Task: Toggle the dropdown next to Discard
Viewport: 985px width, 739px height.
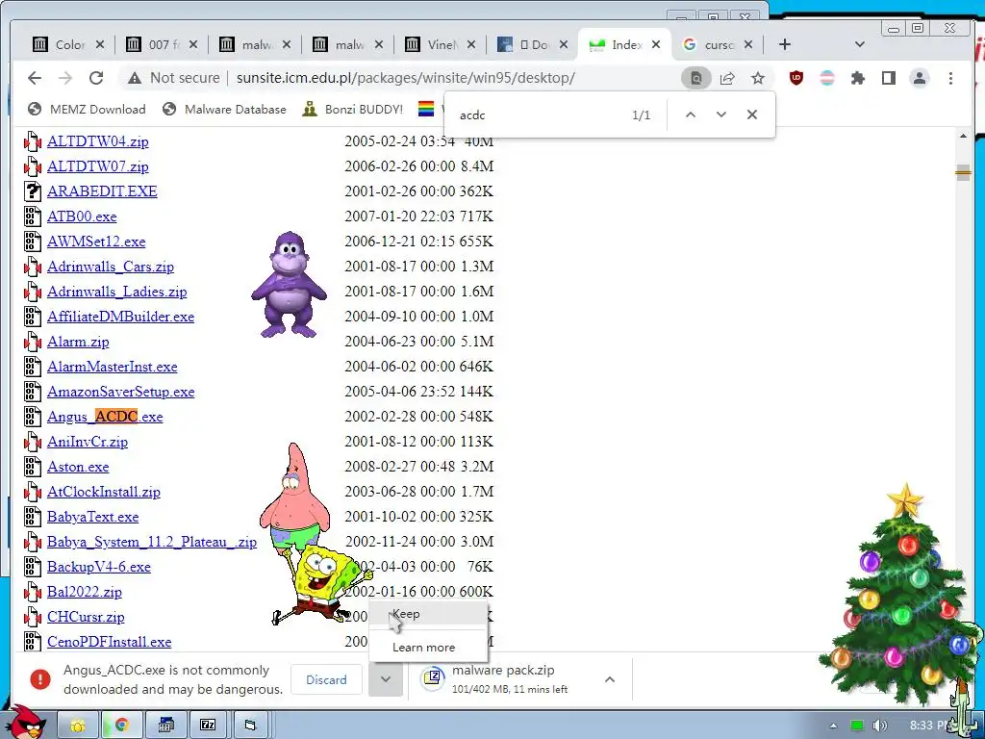Action: (x=386, y=679)
